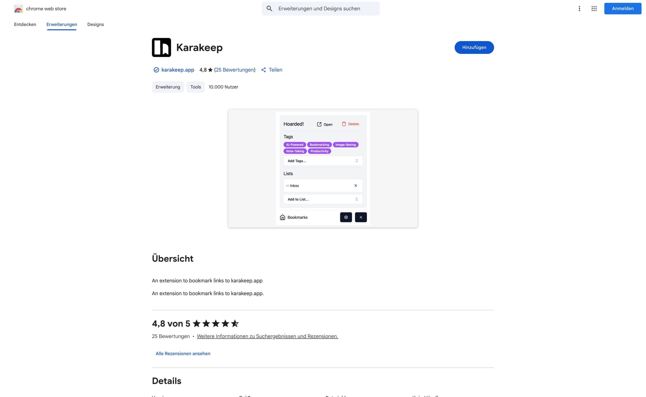This screenshot has width=646, height=397.
Task: Click the Bookmarks home icon
Action: click(x=282, y=217)
